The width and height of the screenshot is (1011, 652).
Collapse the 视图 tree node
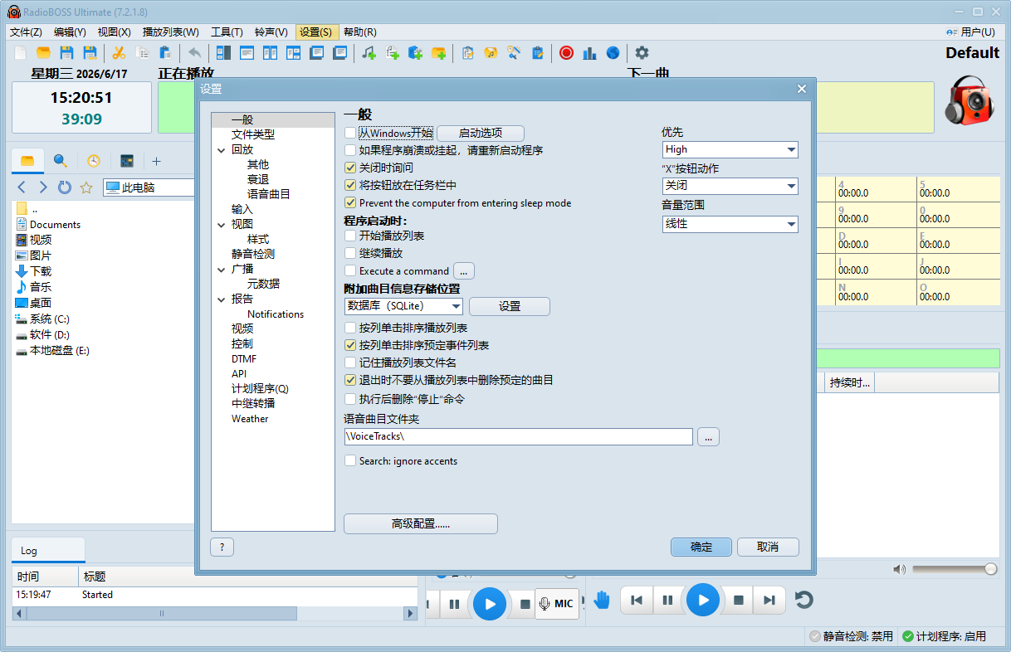pyautogui.click(x=222, y=224)
